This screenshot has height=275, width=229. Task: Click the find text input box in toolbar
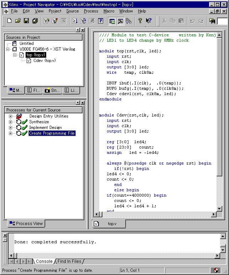click(222, 21)
